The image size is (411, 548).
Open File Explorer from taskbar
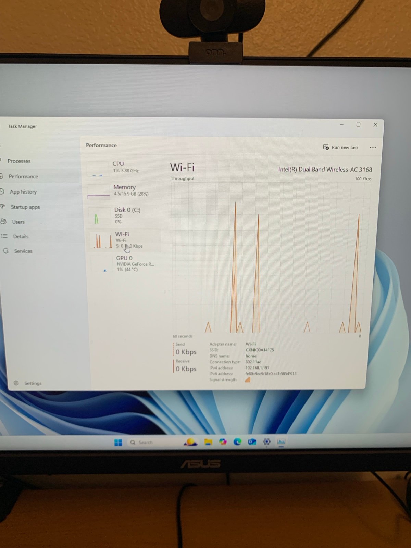(208, 442)
